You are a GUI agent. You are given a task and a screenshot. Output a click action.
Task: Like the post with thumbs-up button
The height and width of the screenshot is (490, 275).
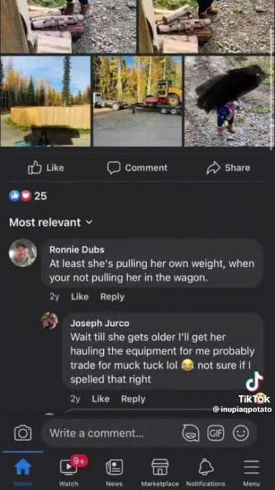click(46, 167)
